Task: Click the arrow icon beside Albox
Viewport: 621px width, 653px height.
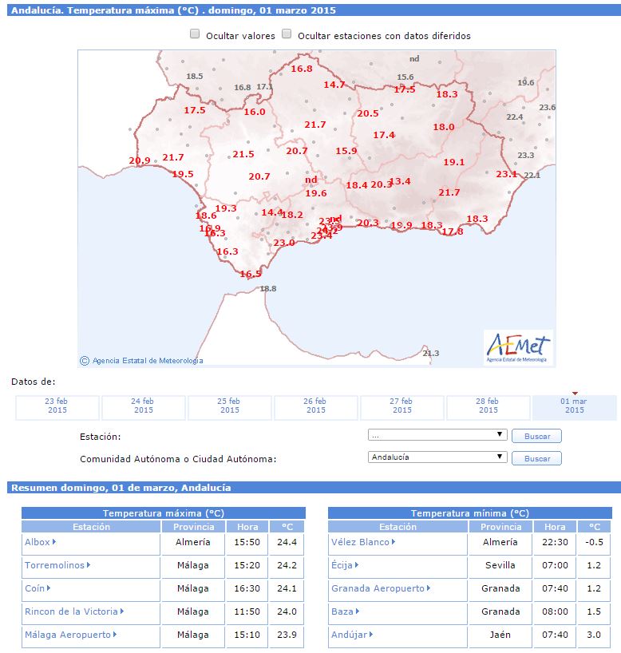Action: point(54,542)
